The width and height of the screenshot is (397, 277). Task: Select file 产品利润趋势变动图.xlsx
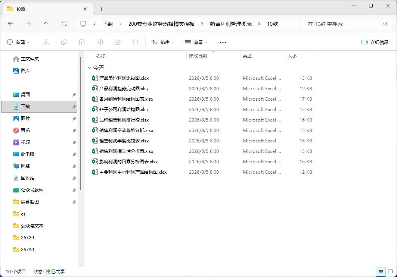pyautogui.click(x=124, y=88)
